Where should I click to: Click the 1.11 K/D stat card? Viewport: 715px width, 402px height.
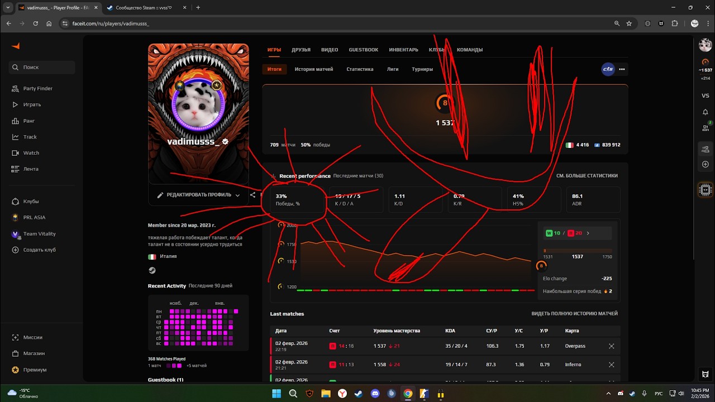[x=415, y=199]
